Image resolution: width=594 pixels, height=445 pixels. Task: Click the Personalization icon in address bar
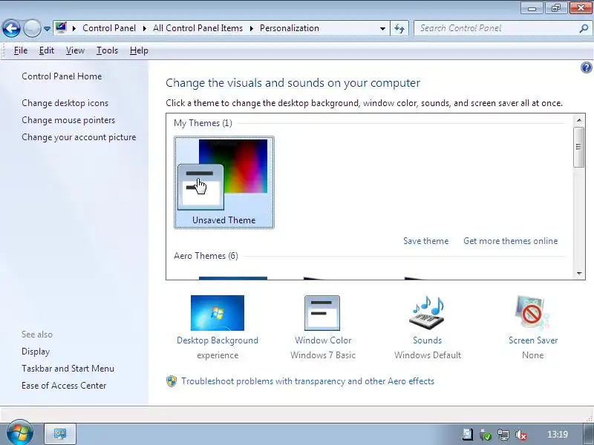[x=61, y=27]
